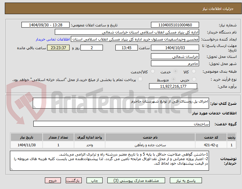Click the ساعت باقی مانده label
The image size is (242, 189).
pyautogui.click(x=31, y=48)
